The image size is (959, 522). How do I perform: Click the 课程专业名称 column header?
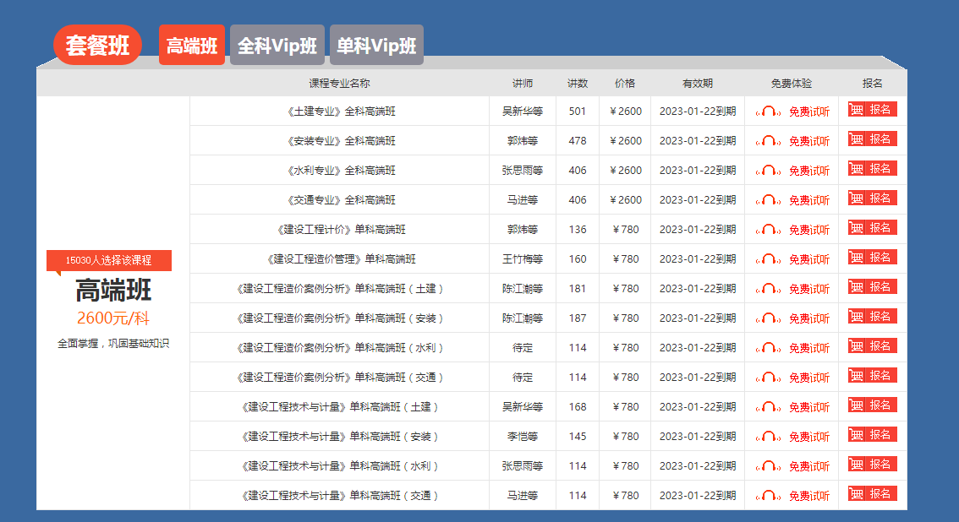pos(339,83)
